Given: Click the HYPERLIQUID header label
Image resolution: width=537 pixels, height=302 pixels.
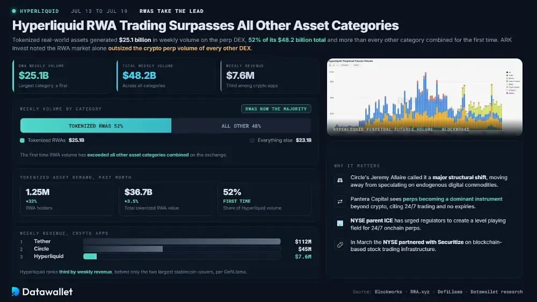Looking at the screenshot, I should [39, 11].
